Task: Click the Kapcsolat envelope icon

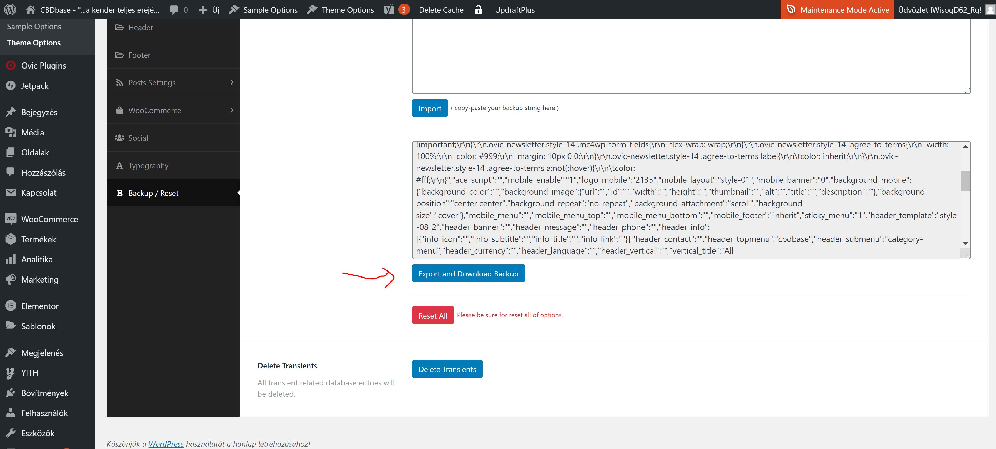Action: pyautogui.click(x=11, y=192)
